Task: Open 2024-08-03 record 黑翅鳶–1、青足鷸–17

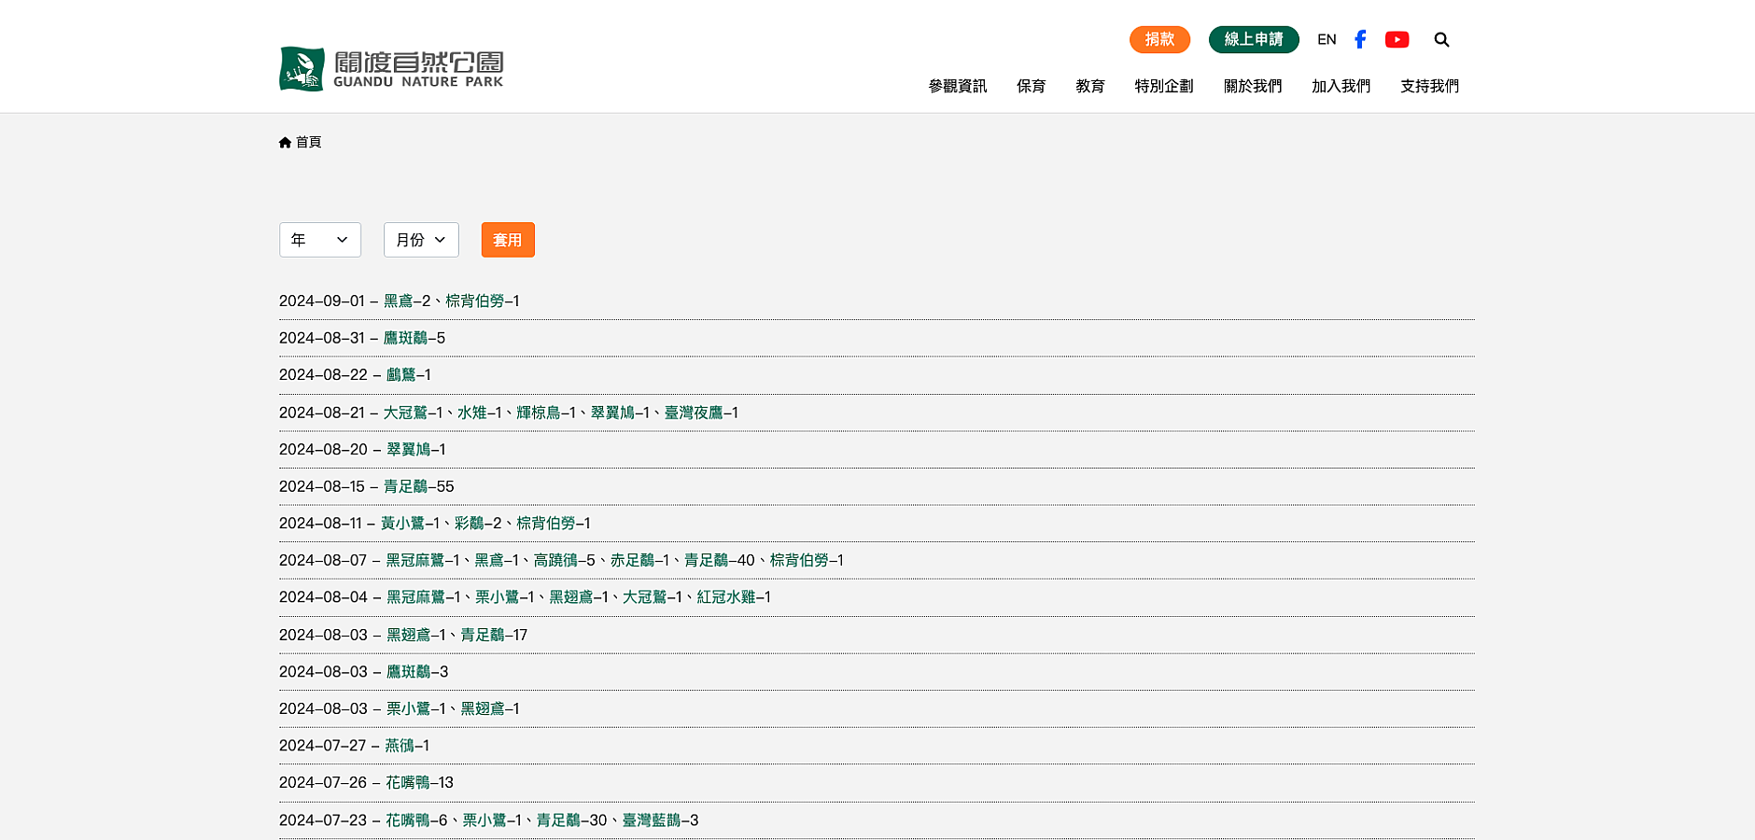Action: (x=457, y=635)
